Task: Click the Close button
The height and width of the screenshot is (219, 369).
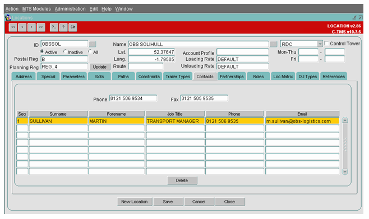Action: [230, 202]
